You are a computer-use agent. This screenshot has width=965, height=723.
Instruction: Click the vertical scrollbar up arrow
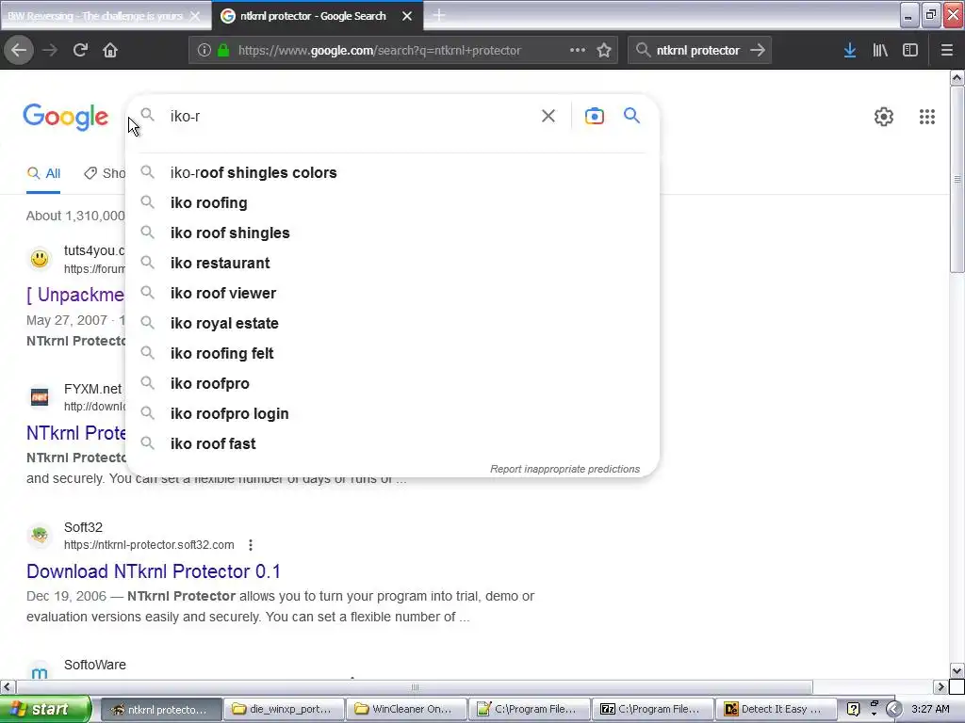pos(957,77)
